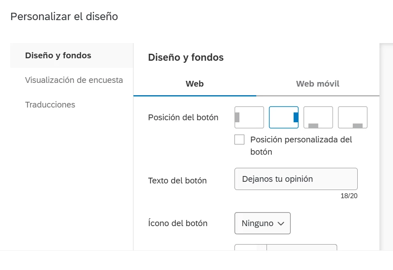Click the partially visible field beside the swatch
Screen dimensions: 393x270
[x=302, y=247]
